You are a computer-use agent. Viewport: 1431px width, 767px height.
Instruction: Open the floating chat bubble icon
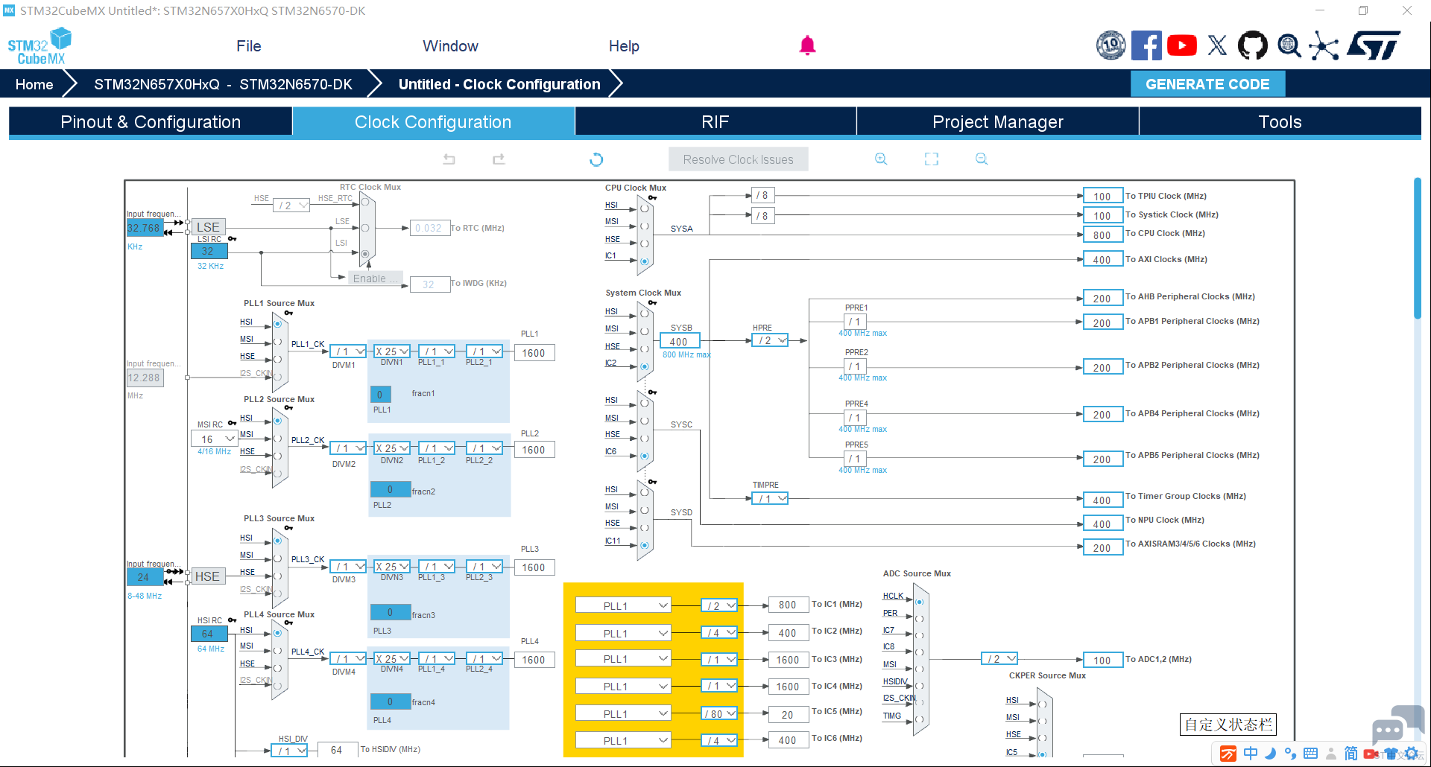pyautogui.click(x=1397, y=724)
